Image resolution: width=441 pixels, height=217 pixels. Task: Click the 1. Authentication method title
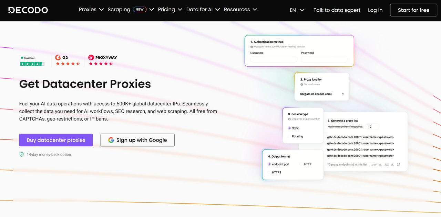click(267, 42)
